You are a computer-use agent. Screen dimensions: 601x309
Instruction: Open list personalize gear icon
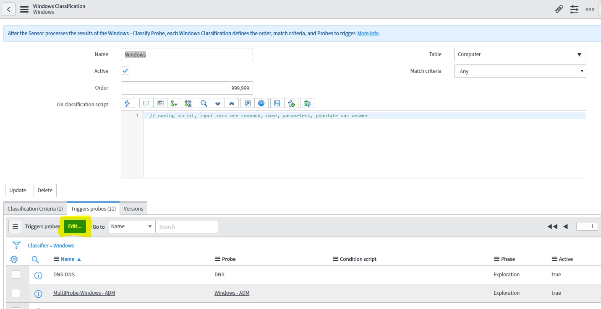14,259
